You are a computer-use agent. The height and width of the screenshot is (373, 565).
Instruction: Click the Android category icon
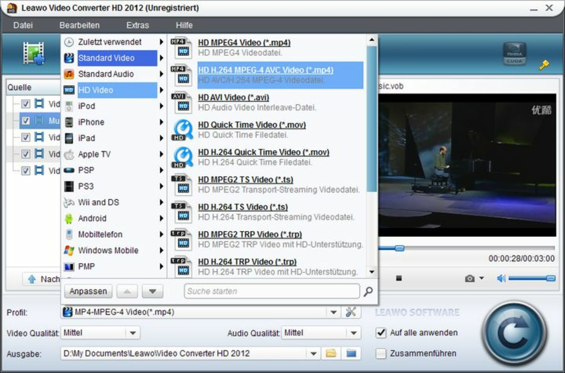69,218
